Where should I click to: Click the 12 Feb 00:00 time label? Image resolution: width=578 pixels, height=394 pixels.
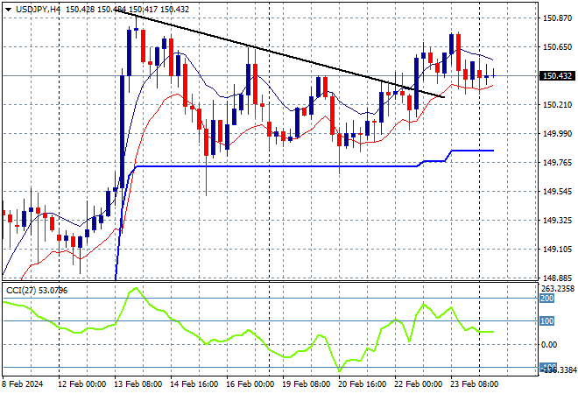point(81,384)
